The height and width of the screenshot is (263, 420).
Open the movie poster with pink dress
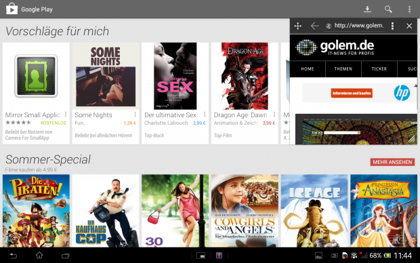(x=175, y=211)
